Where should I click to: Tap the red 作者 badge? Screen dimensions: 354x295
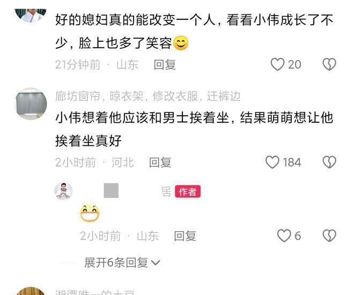[x=188, y=191]
